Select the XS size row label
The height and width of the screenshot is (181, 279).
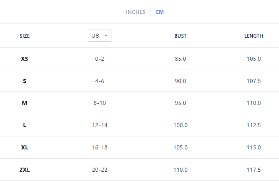[25, 59]
